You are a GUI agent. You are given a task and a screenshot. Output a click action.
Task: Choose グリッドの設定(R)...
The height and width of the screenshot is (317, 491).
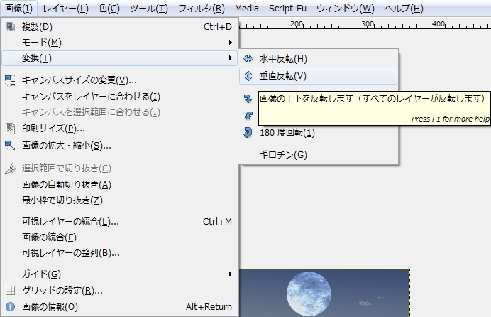(x=119, y=291)
